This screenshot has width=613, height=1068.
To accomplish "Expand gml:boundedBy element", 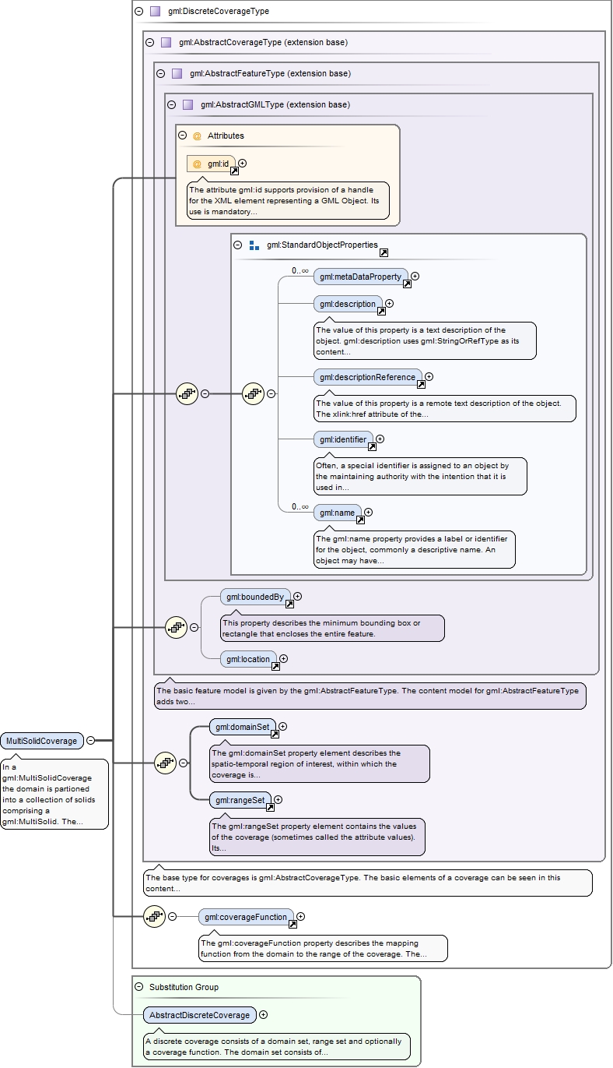I will (297, 596).
